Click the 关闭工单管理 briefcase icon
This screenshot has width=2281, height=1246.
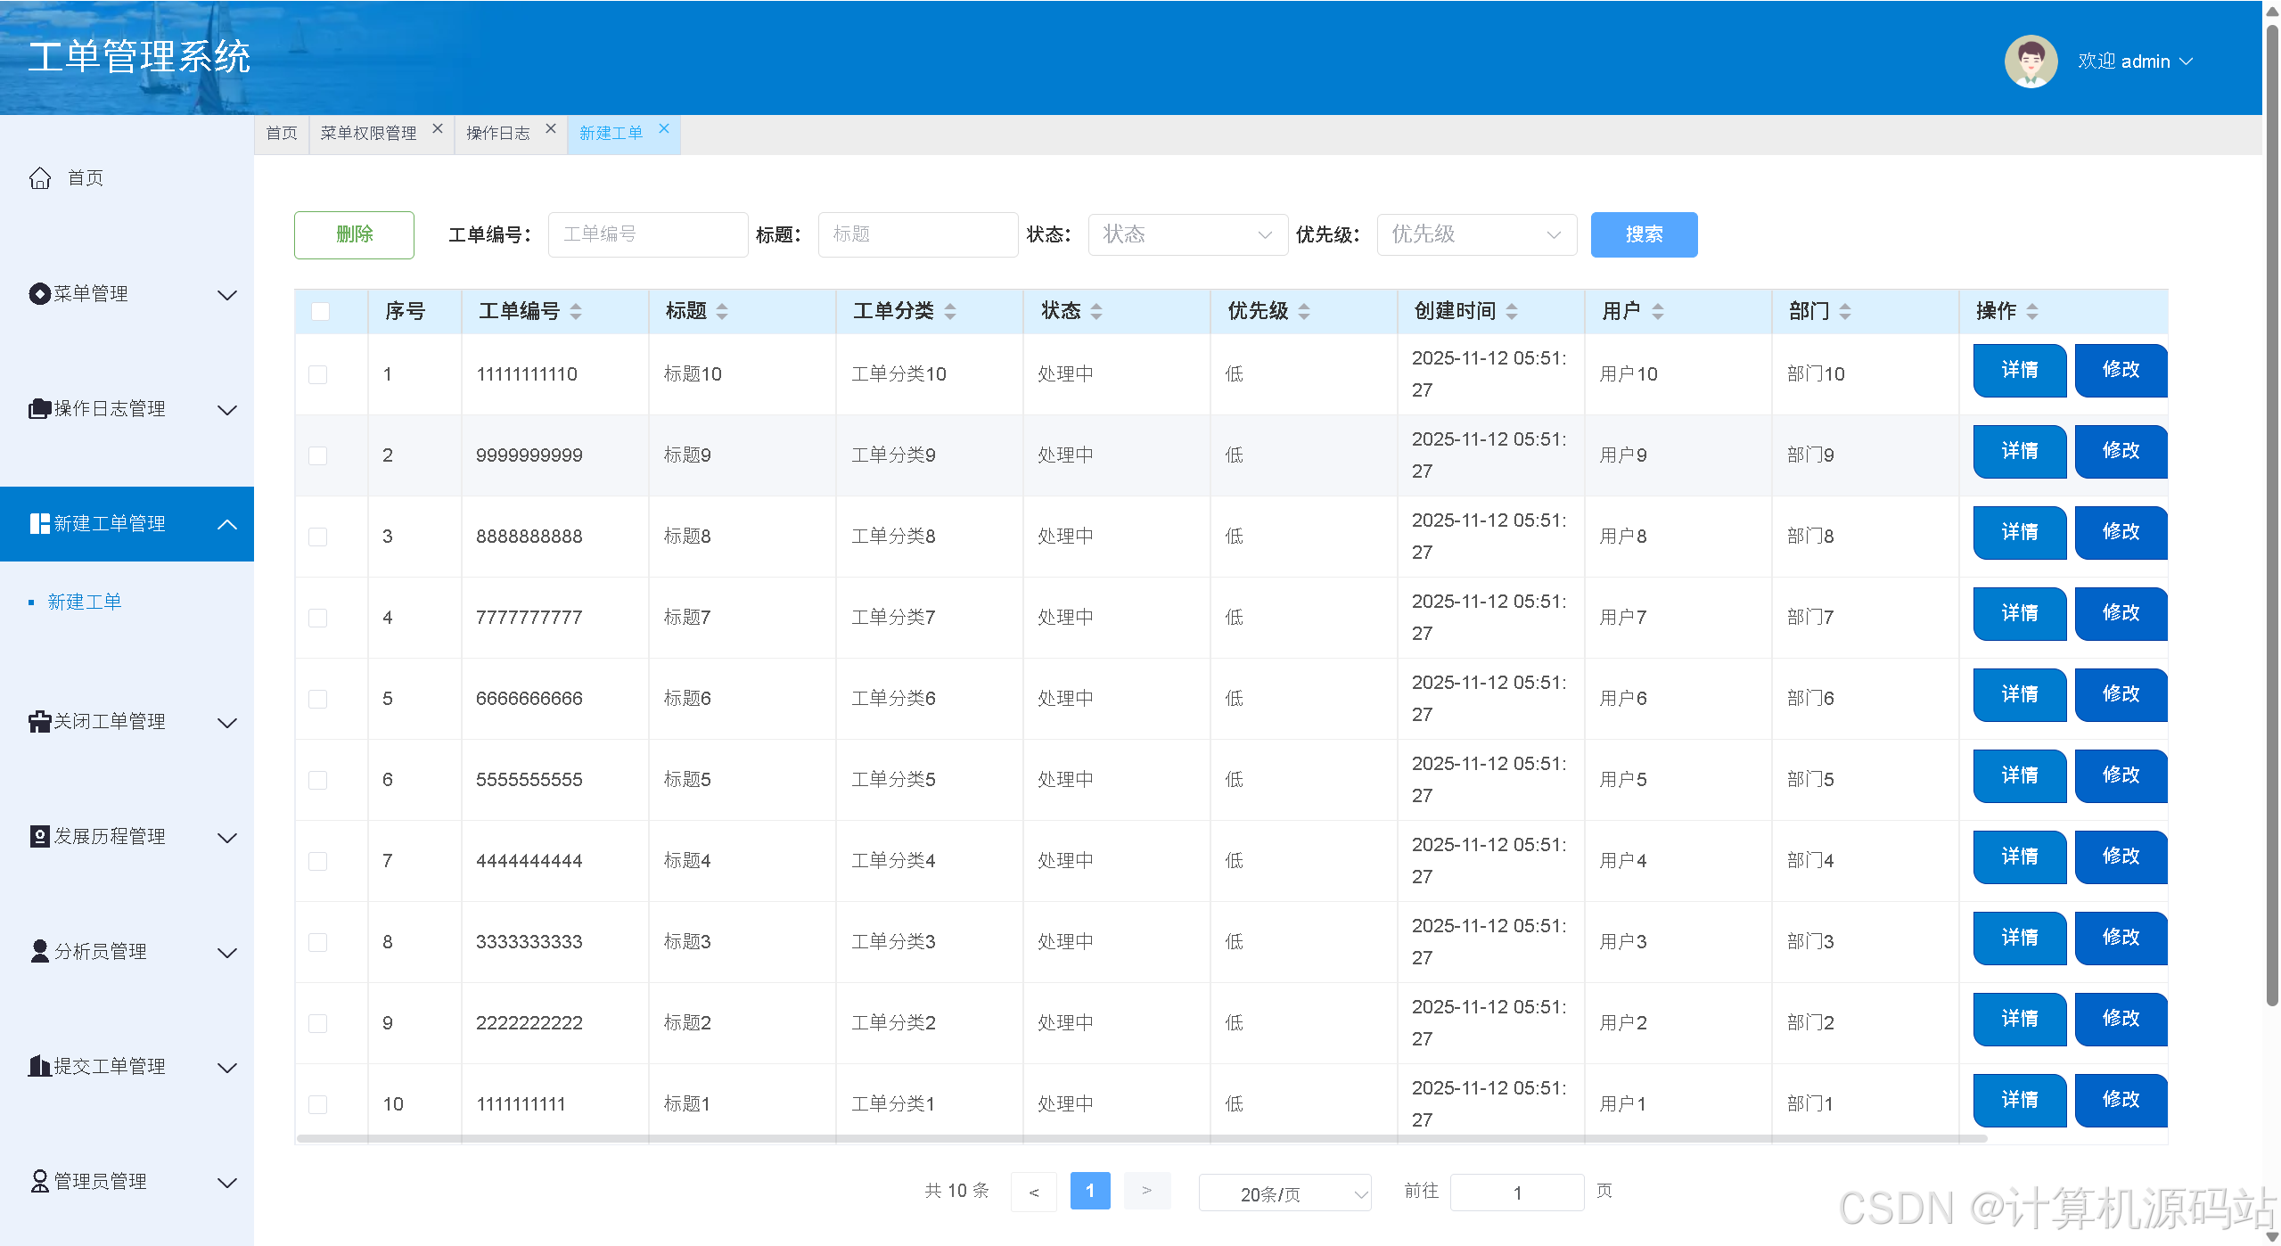[x=39, y=722]
